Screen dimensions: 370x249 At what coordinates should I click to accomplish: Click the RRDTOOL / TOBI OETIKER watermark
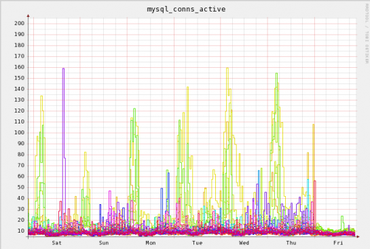click(367, 33)
